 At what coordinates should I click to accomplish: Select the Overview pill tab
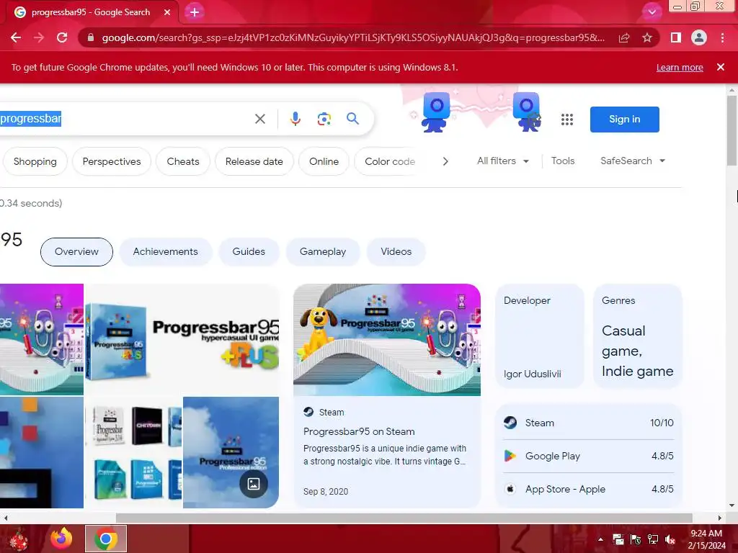76,251
